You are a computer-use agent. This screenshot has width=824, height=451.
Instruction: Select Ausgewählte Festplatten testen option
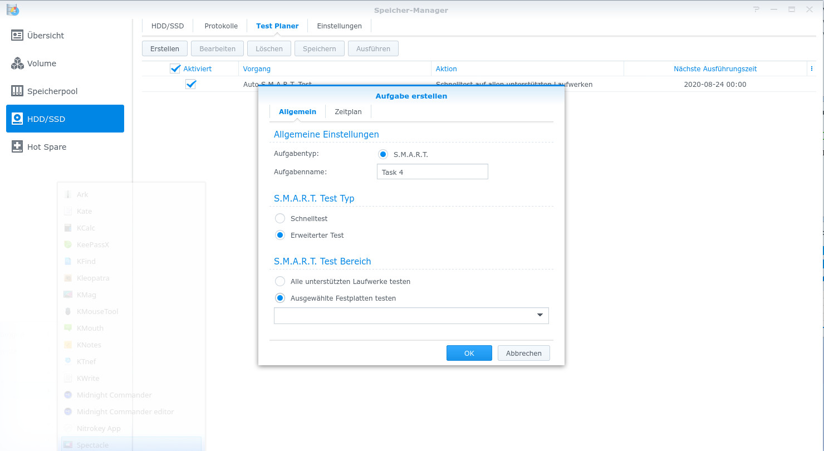coord(281,298)
